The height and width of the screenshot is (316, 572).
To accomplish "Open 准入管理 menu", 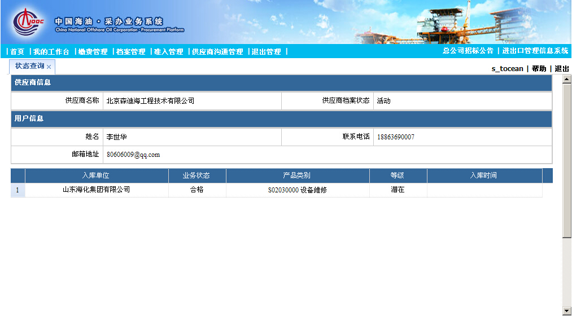I will [x=168, y=52].
